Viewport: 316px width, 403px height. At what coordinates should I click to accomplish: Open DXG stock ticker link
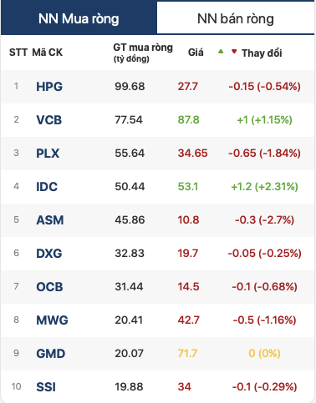coord(49,254)
